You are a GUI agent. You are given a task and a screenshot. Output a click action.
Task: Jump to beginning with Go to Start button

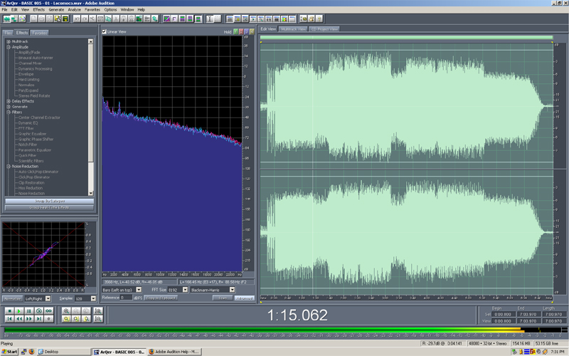9,319
